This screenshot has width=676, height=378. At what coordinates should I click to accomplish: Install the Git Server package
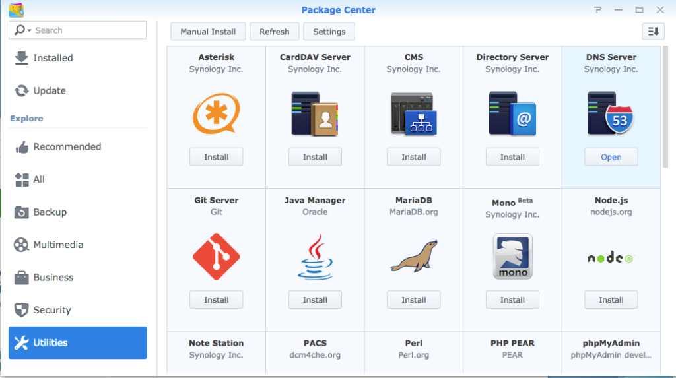pyautogui.click(x=216, y=300)
